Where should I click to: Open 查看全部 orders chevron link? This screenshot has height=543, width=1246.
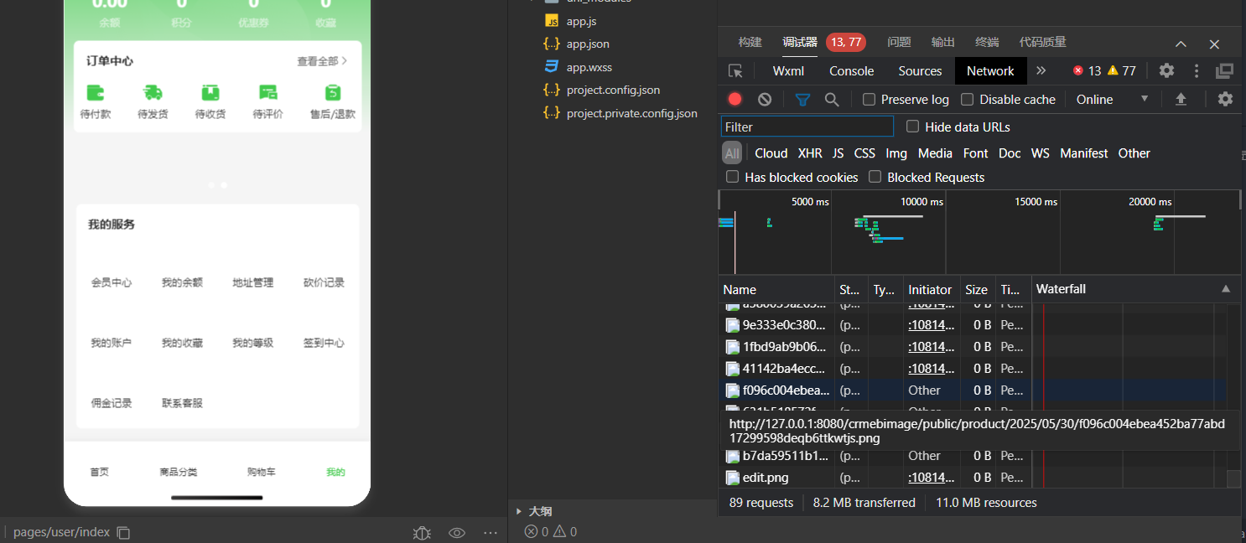(x=322, y=61)
